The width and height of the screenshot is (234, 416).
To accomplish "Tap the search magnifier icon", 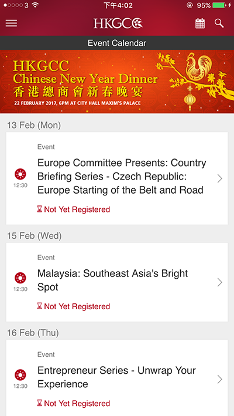I will [x=219, y=23].
